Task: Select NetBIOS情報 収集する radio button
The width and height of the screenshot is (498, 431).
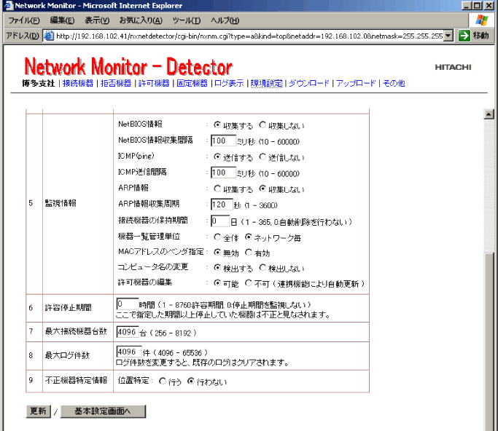Action: pyautogui.click(x=217, y=125)
